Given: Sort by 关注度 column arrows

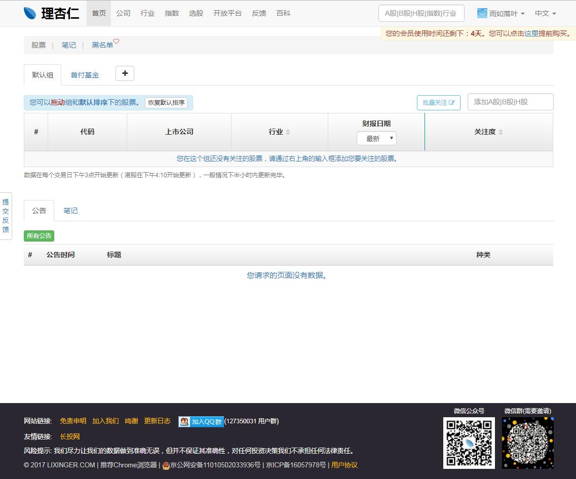Looking at the screenshot, I should coord(501,132).
